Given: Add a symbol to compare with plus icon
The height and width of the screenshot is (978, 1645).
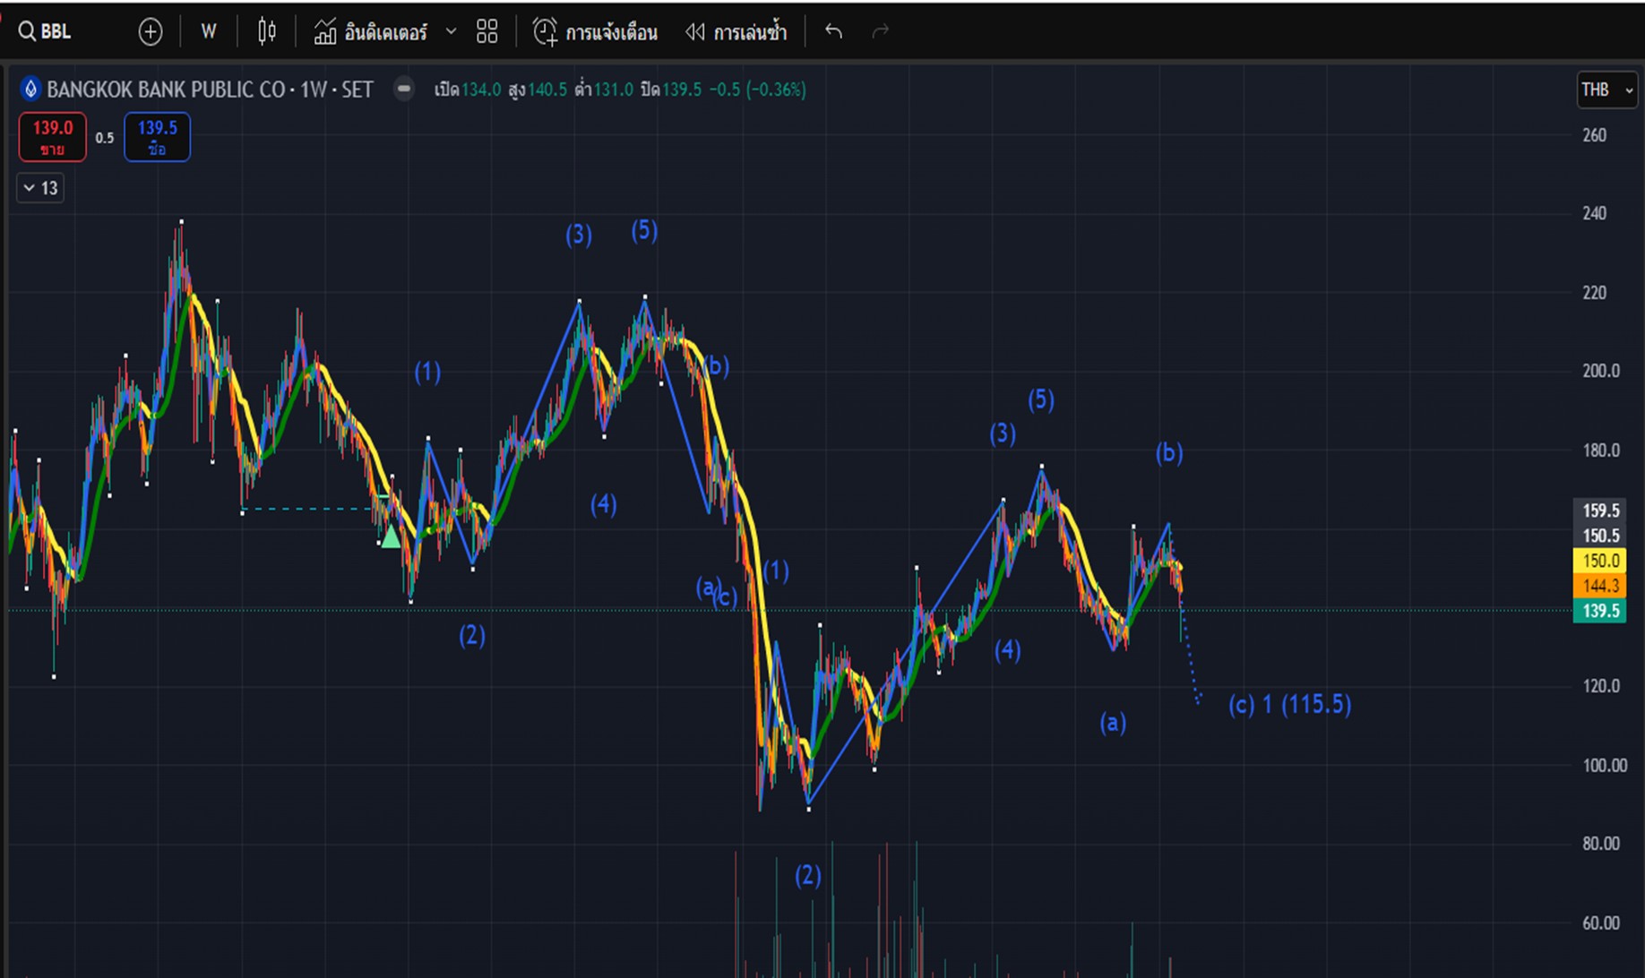Looking at the screenshot, I should click(x=151, y=32).
